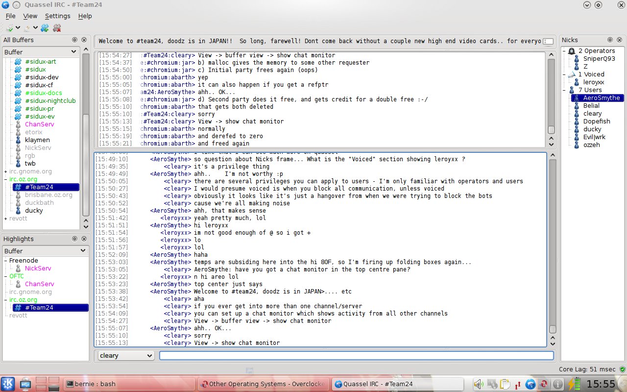Screen dimensions: 627x392
Task: Switch to bernie : bash taskbar entry
Action: click(x=130, y=384)
